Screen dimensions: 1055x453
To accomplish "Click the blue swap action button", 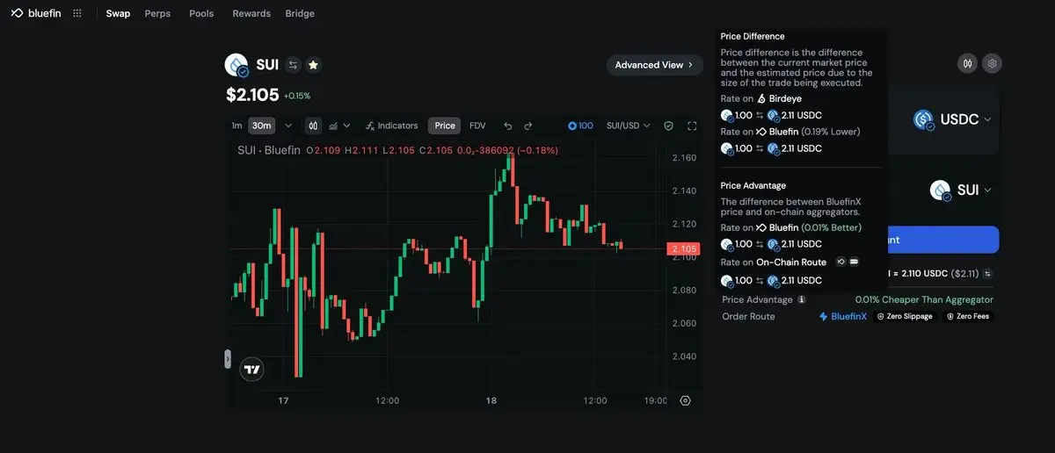I will point(942,240).
